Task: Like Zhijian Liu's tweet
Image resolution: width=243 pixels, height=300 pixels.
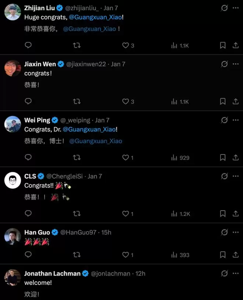Action: (126, 45)
